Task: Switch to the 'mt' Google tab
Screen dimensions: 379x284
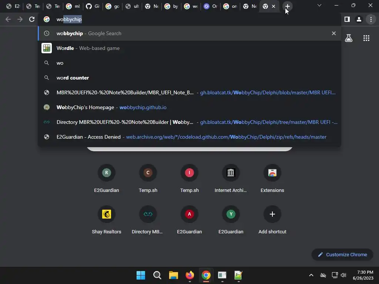Action: point(73,6)
